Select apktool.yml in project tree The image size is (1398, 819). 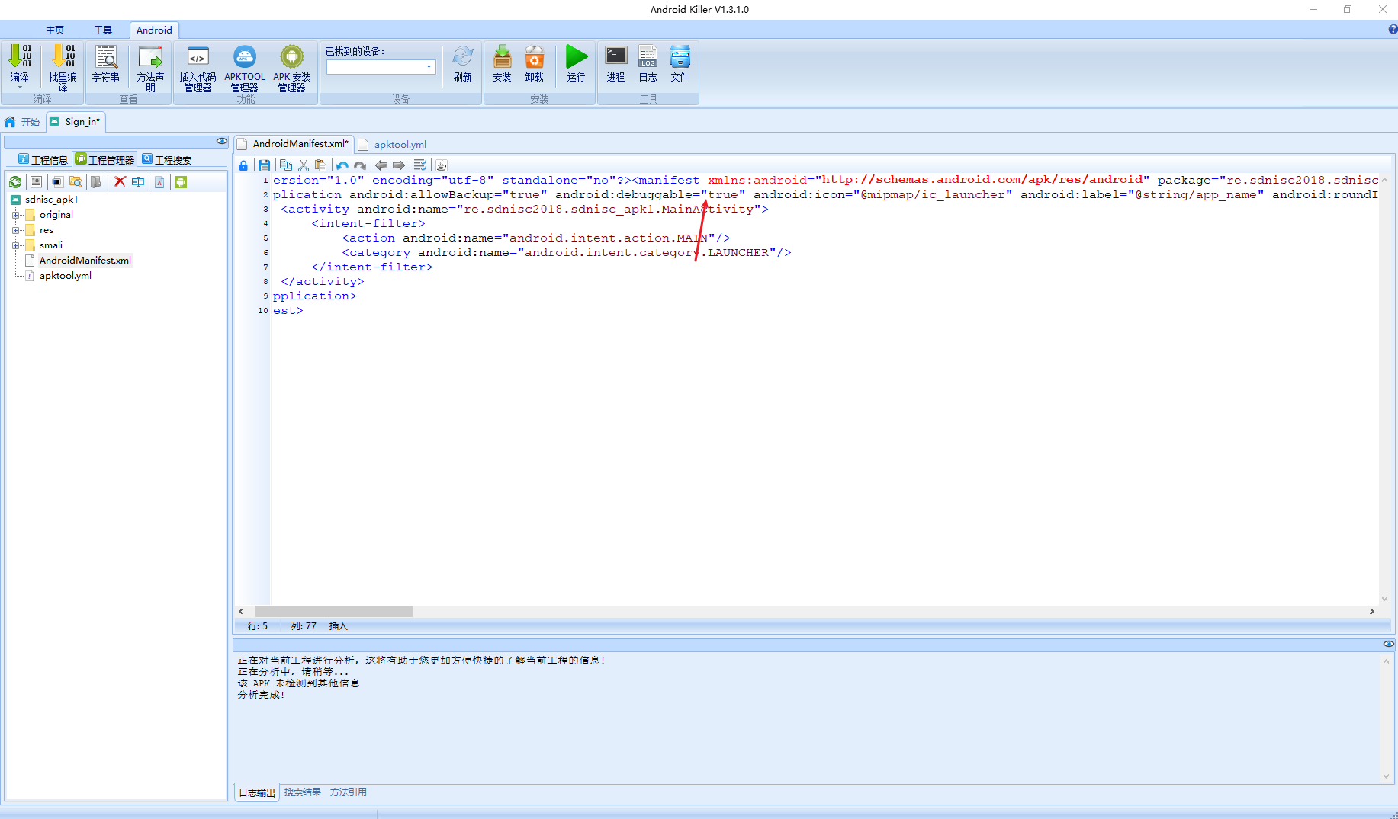point(66,276)
